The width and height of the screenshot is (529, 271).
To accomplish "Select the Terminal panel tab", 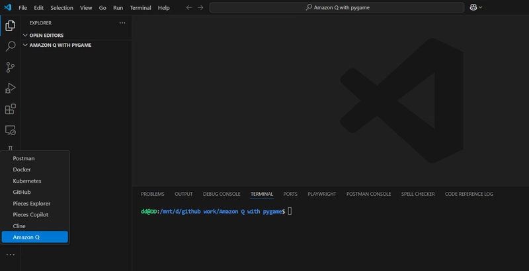I will pyautogui.click(x=262, y=194).
